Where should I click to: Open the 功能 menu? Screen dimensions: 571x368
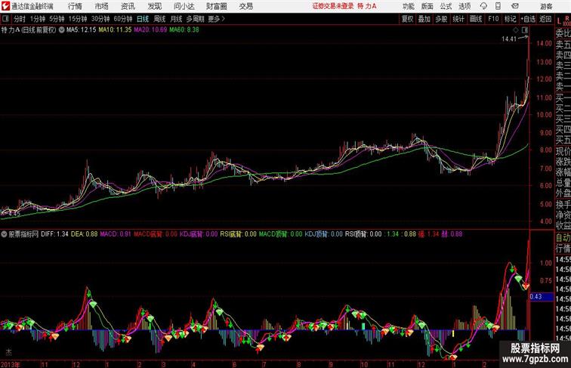pyautogui.click(x=408, y=6)
